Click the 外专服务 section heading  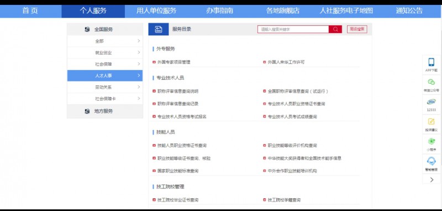(x=166, y=49)
